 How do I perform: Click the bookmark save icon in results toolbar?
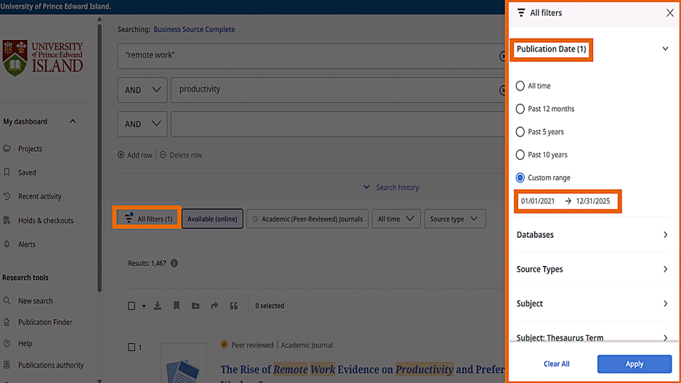pyautogui.click(x=176, y=306)
